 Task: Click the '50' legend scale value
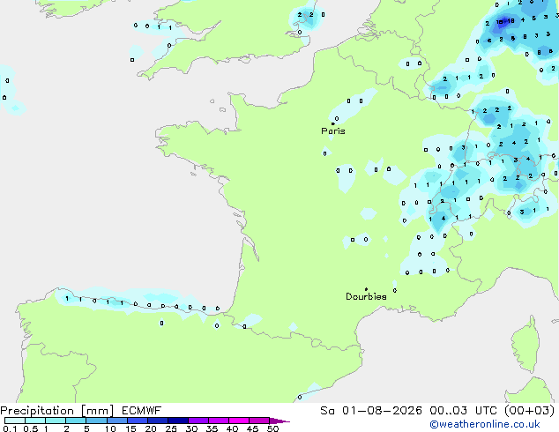(272, 428)
